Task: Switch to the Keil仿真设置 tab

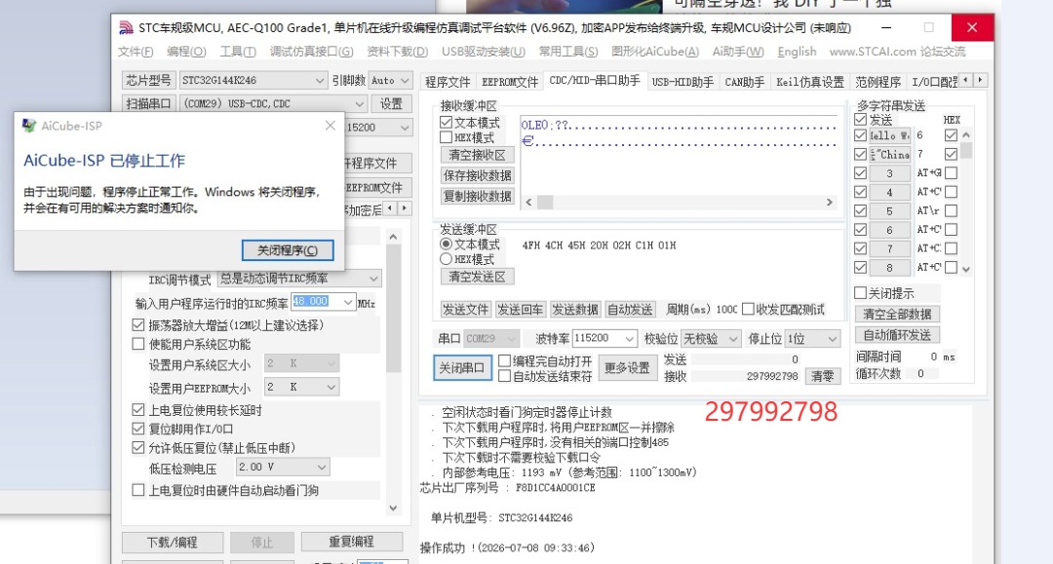Action: coord(810,82)
